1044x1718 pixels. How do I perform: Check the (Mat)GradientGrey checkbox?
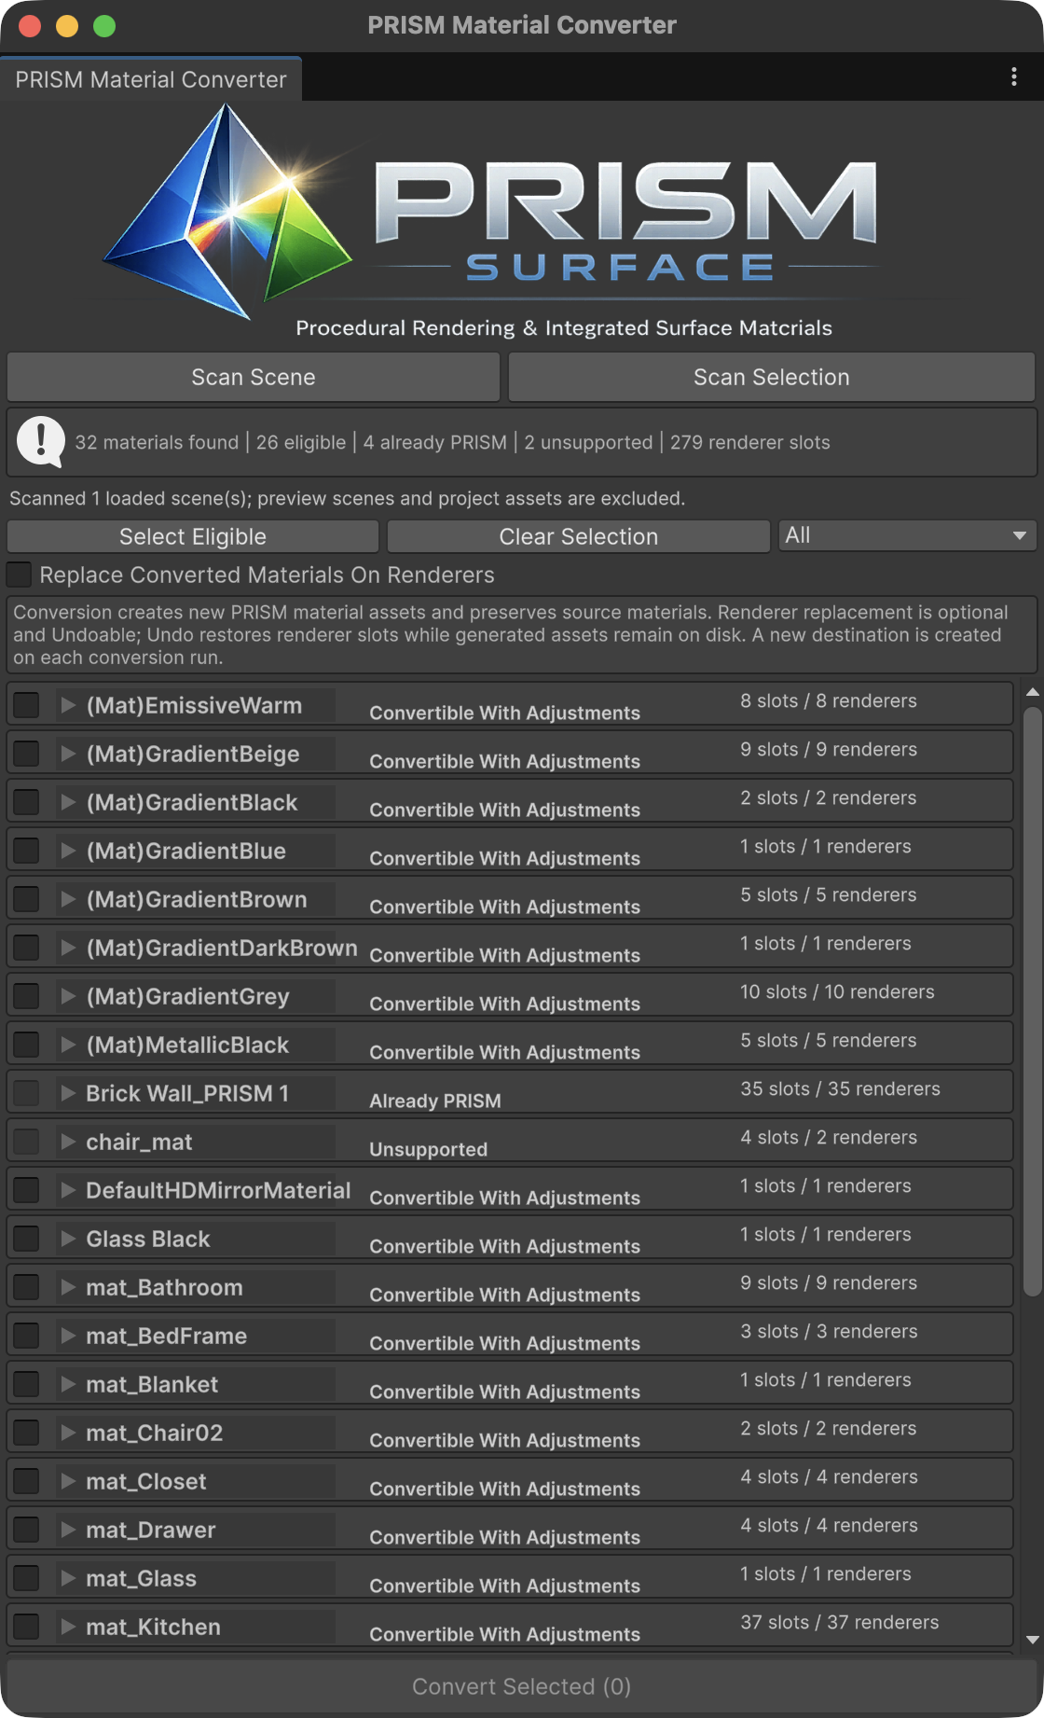(26, 996)
